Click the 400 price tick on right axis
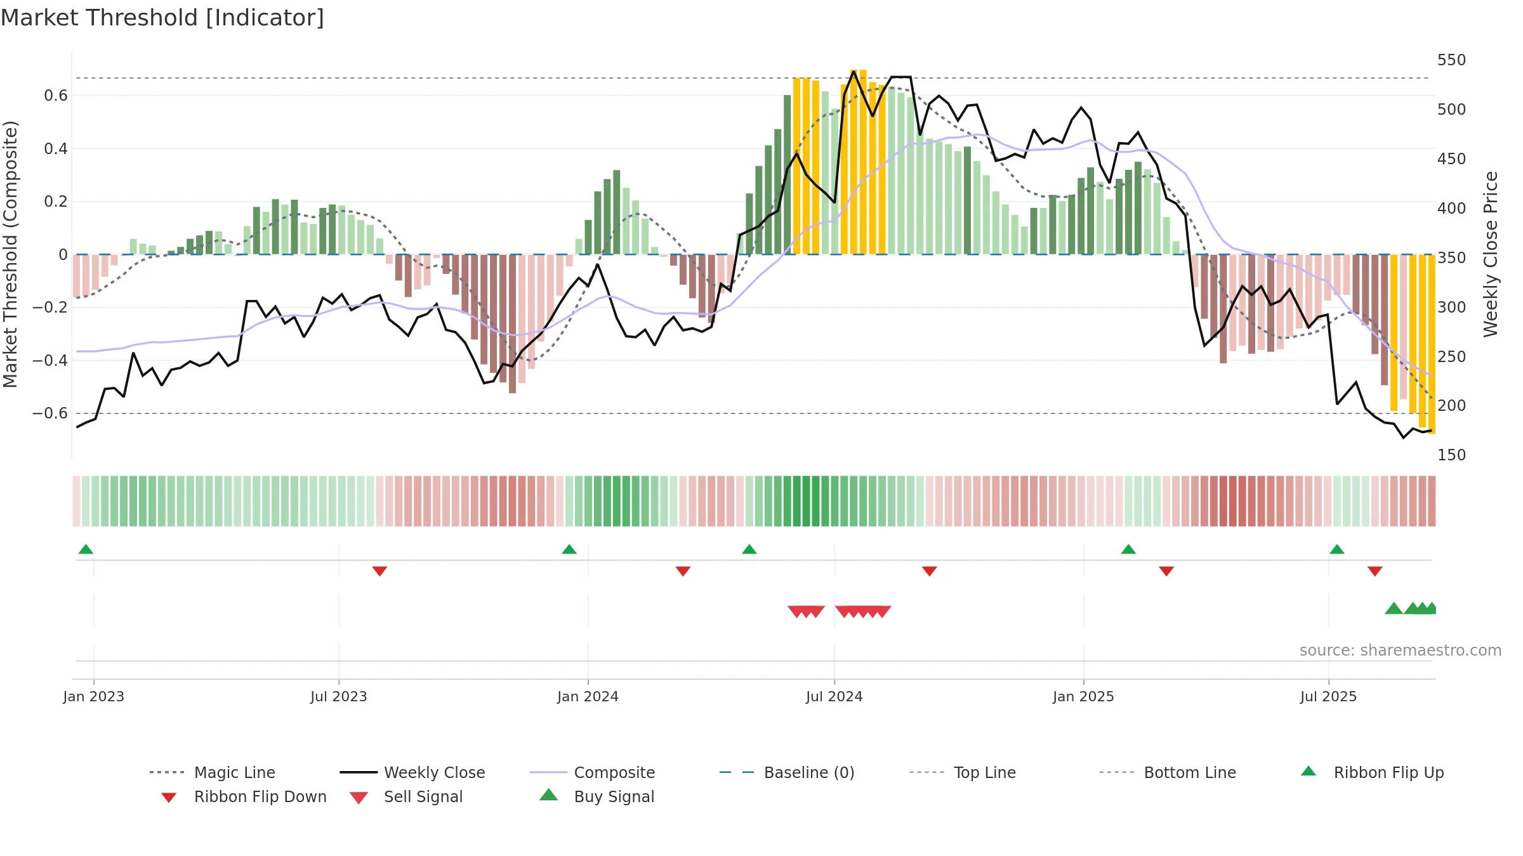 point(1452,209)
